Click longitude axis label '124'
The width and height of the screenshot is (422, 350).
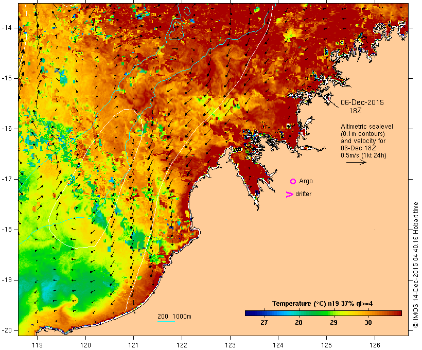[278, 345]
